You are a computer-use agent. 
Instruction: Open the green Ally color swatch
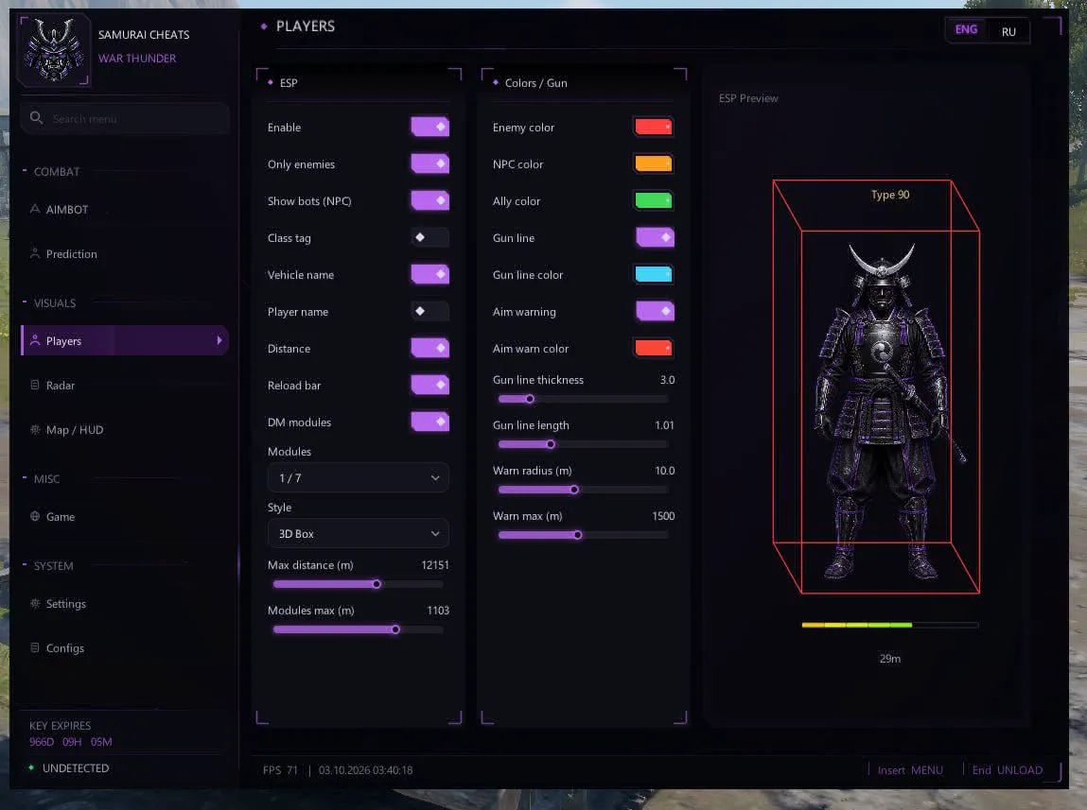click(654, 200)
